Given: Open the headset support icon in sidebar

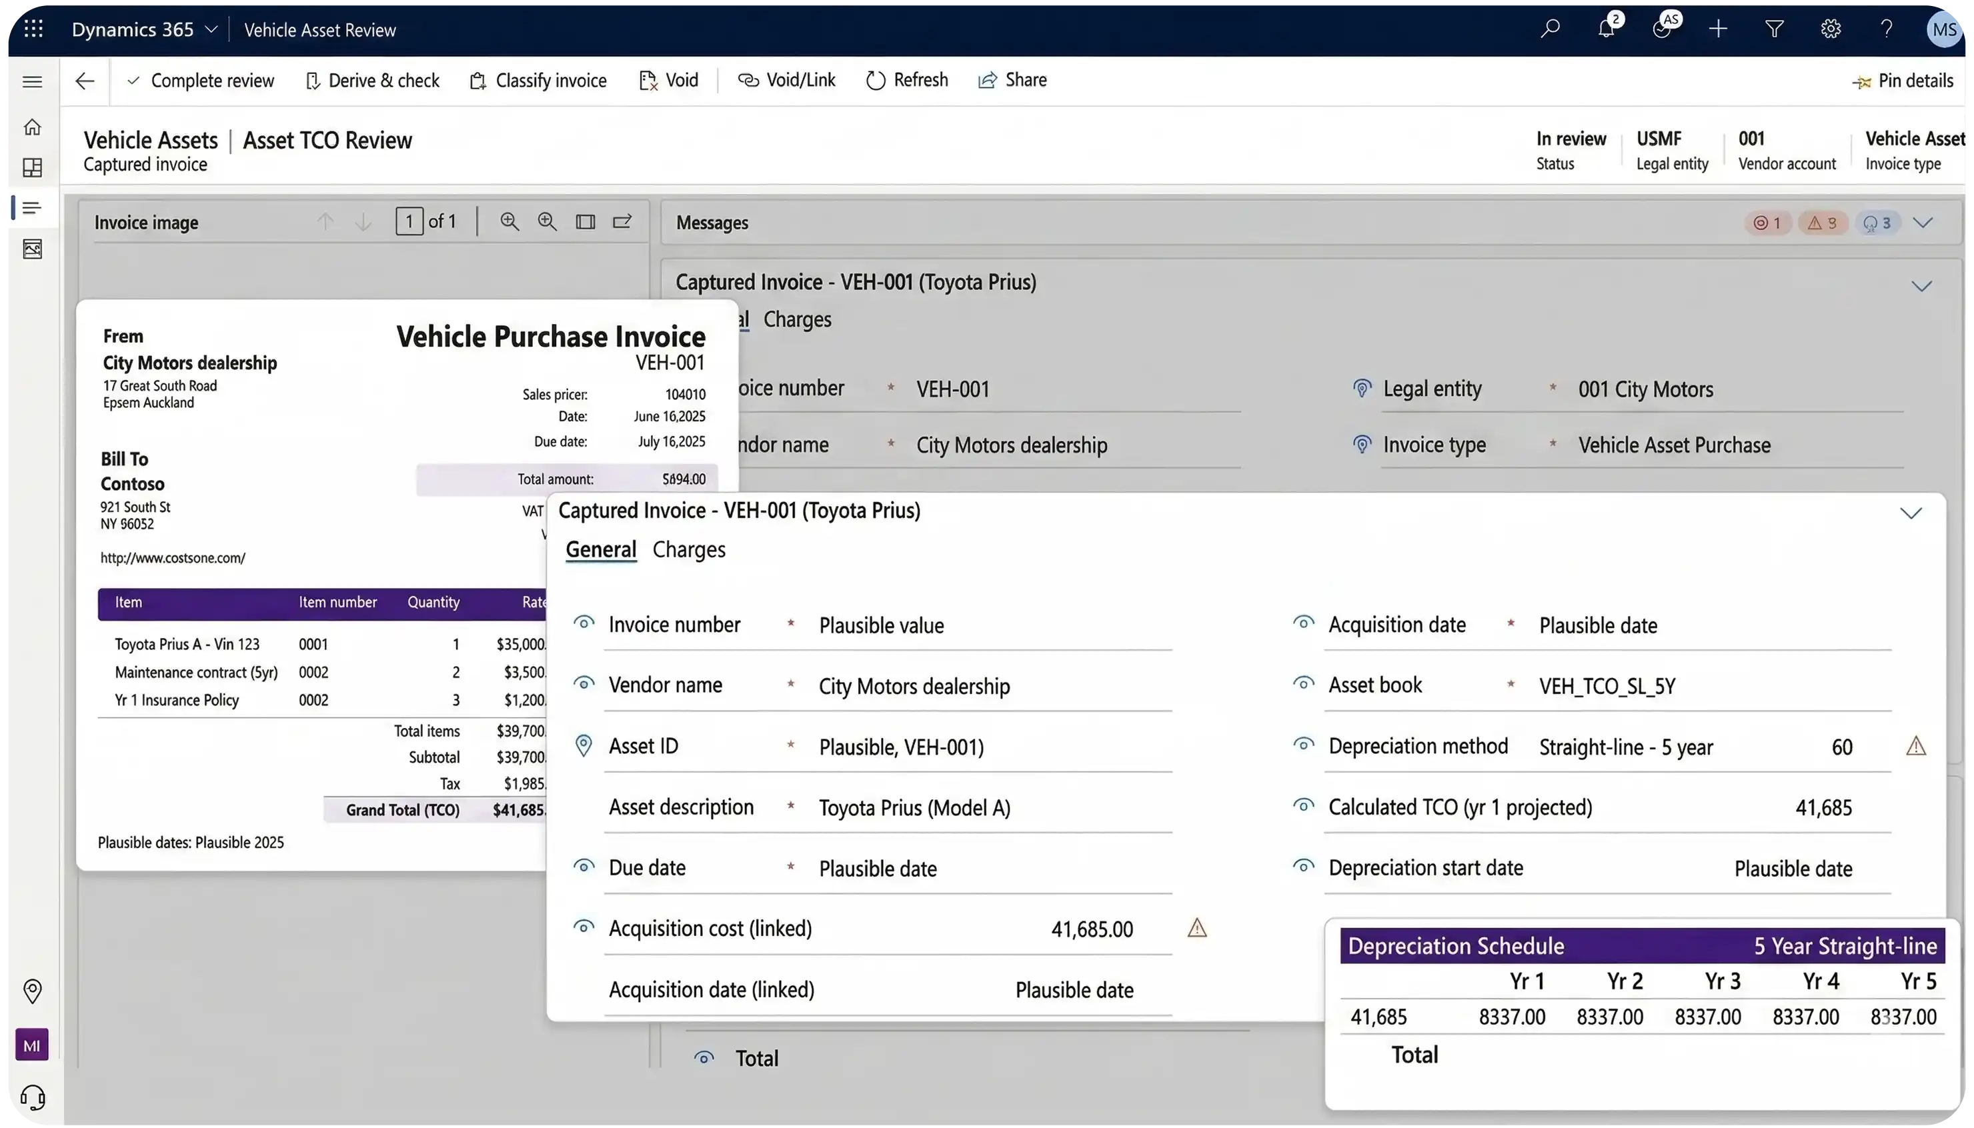Looking at the screenshot, I should [x=33, y=1097].
